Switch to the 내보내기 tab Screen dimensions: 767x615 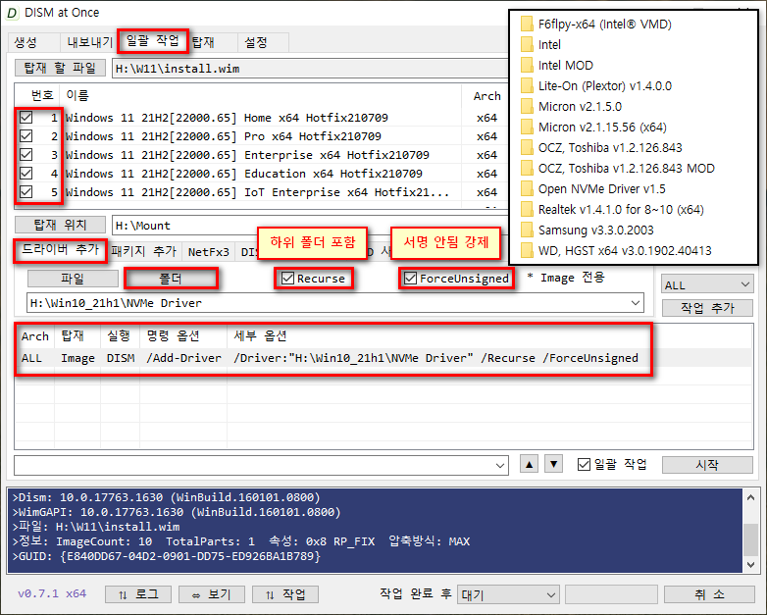click(x=89, y=42)
